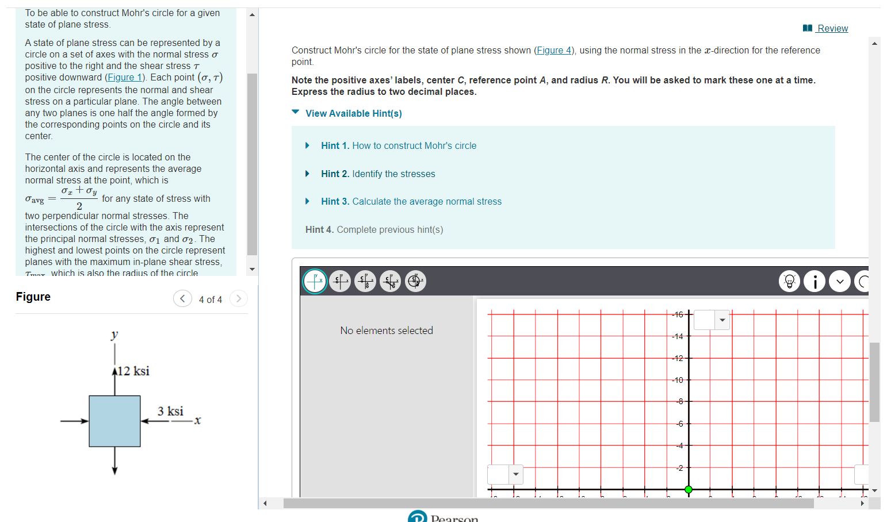887x522 pixels.
Task: Click left panel scroll up arrow
Action: pyautogui.click(x=252, y=14)
